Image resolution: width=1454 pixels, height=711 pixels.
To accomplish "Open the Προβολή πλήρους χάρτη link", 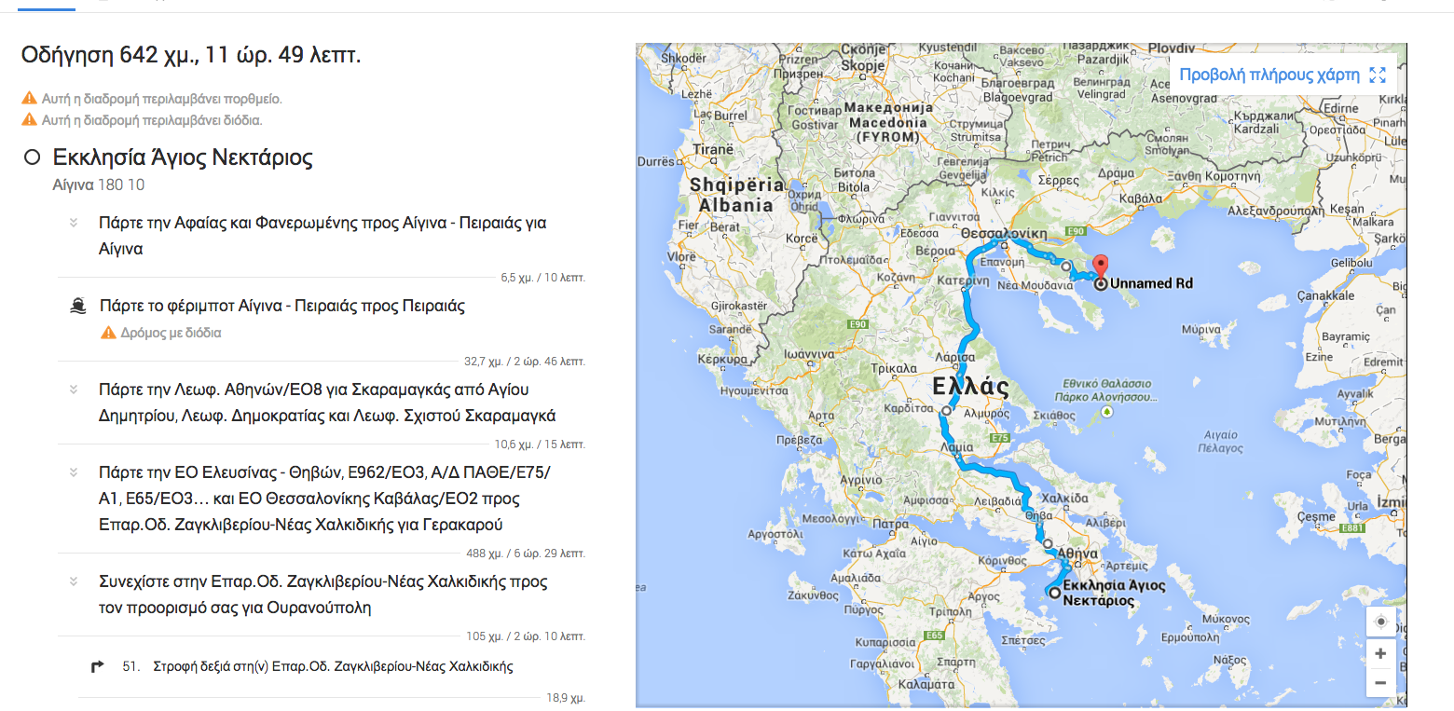I will [1269, 75].
